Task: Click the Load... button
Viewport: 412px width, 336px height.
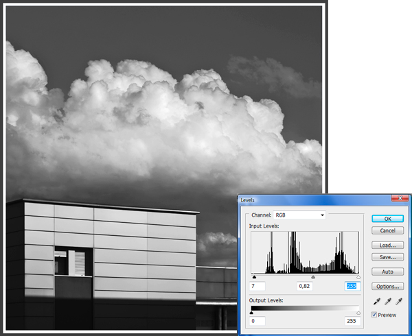Action: [387, 245]
